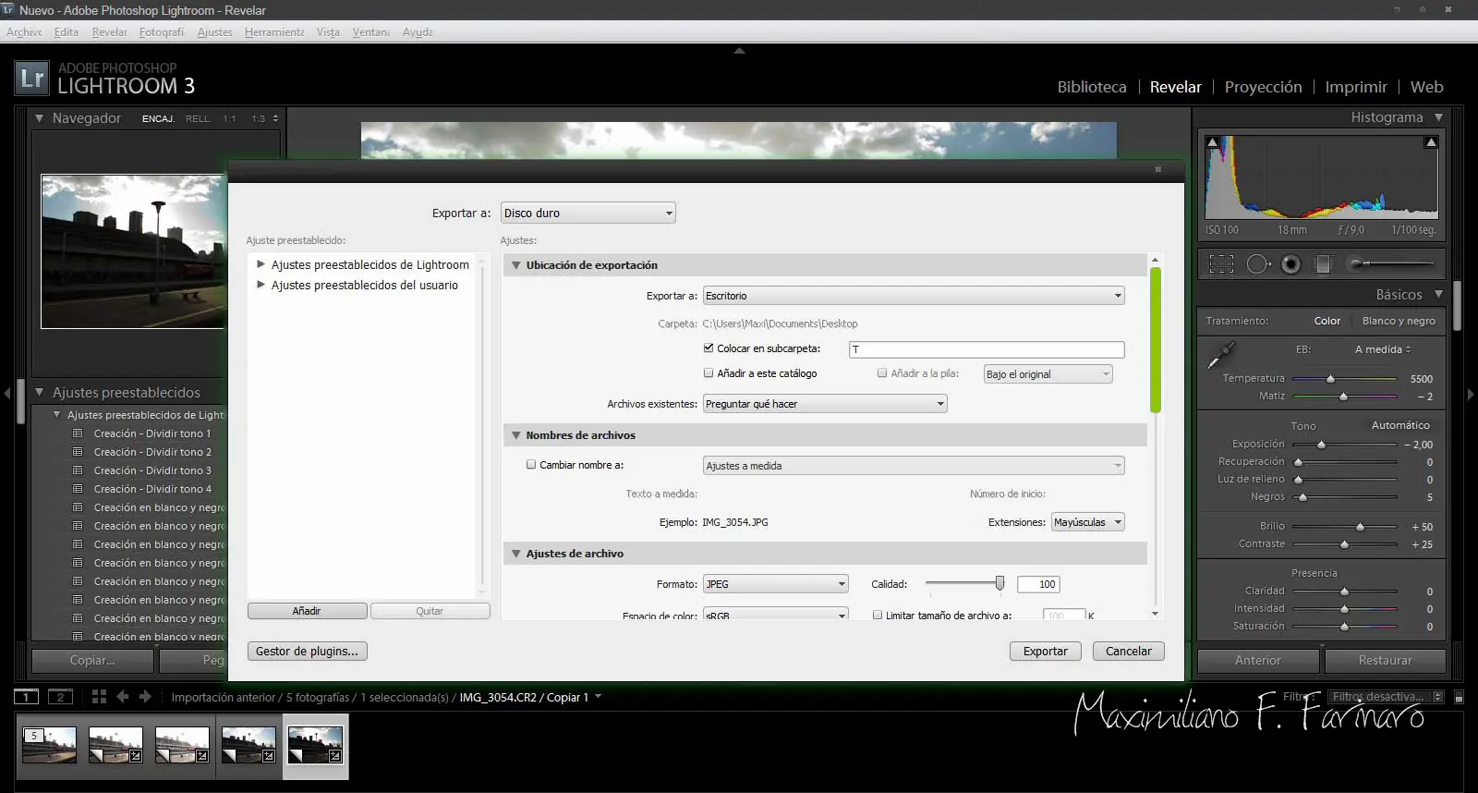
Task: Open the Archivo menu
Action: (24, 31)
